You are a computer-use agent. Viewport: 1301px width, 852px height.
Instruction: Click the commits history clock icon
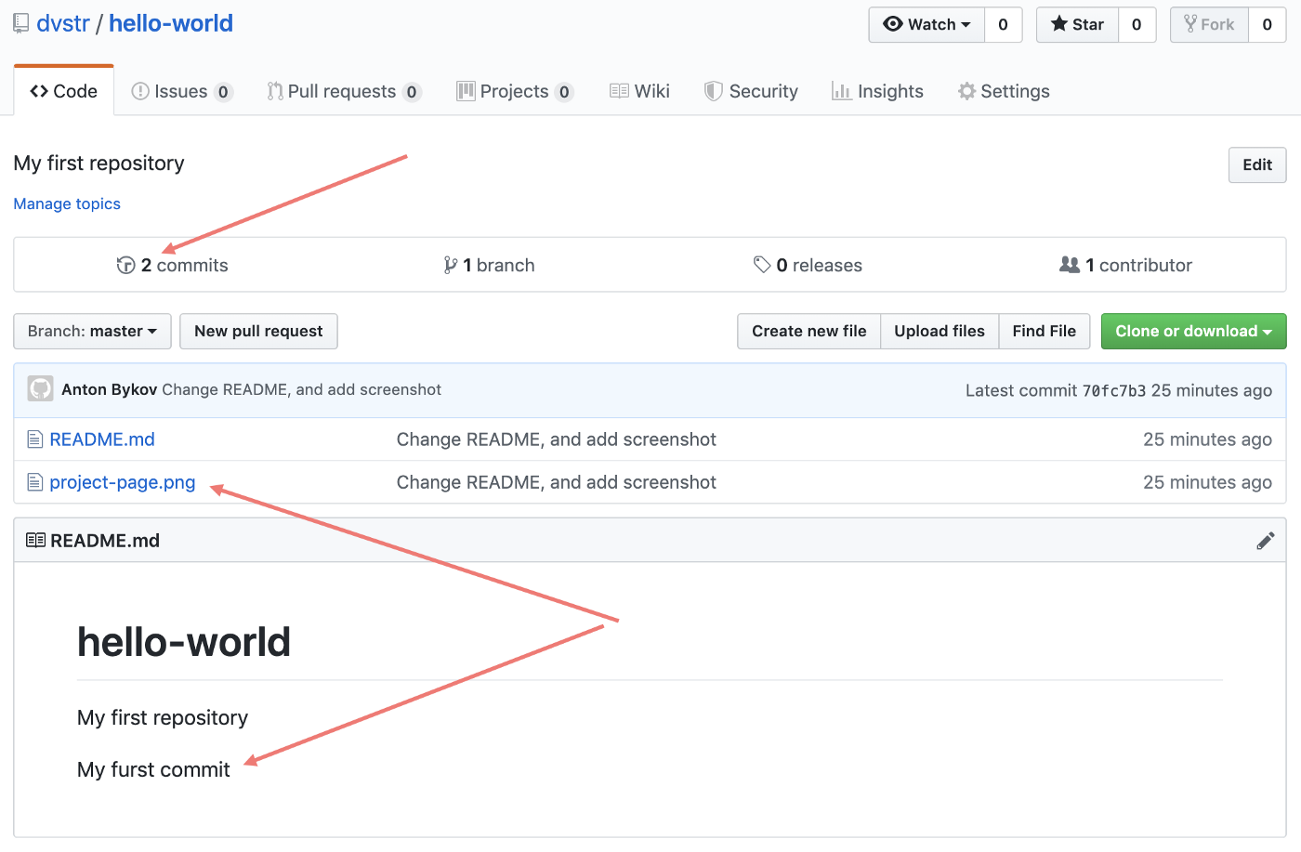pos(125,265)
